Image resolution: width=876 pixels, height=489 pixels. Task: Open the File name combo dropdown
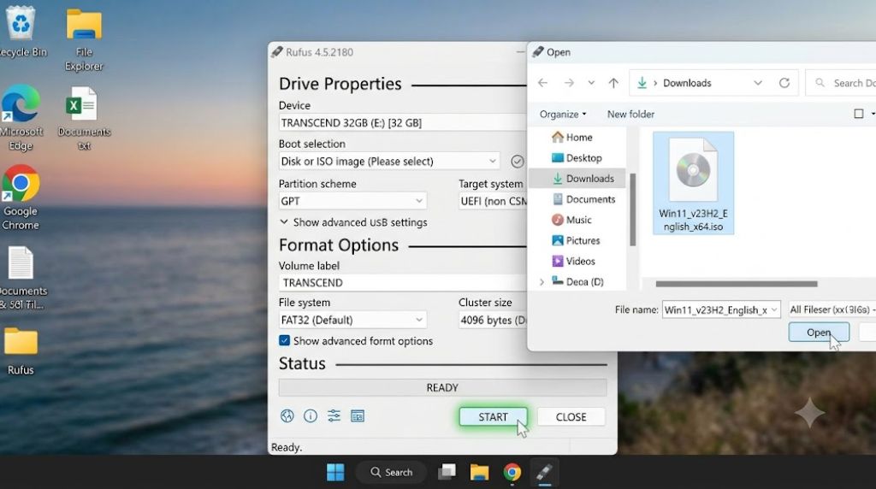click(x=773, y=309)
